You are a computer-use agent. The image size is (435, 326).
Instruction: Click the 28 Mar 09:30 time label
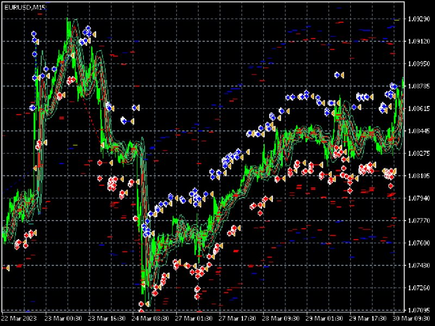[281, 318]
